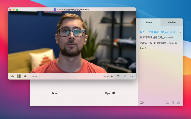Switch to the Online tab
This screenshot has width=191, height=119.
click(x=172, y=23)
